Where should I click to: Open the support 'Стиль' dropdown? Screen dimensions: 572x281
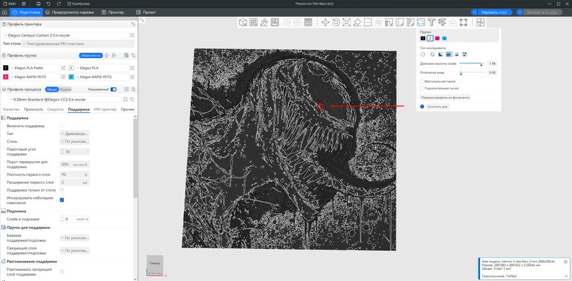[x=74, y=141]
